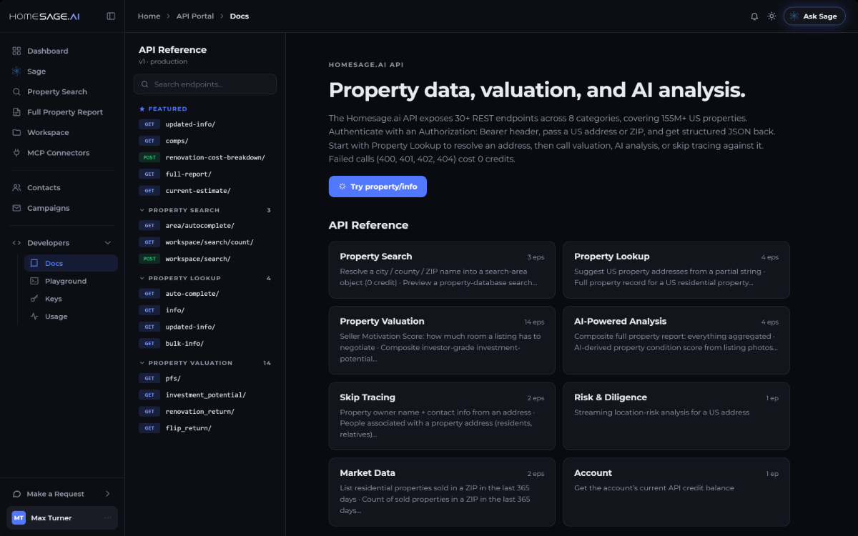858x536 pixels.
Task: Open the GET investment_potential/ endpoint
Action: coord(205,395)
